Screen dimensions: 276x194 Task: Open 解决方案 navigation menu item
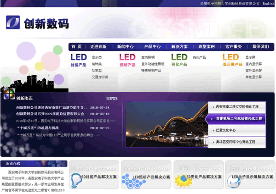[179, 47]
